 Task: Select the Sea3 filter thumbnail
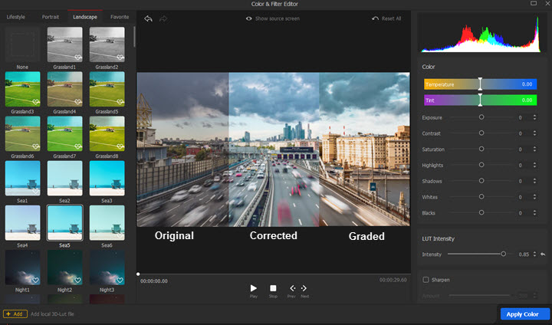coord(107,178)
